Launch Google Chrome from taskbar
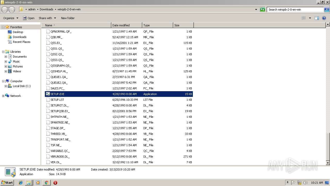 pyautogui.click(x=46, y=183)
